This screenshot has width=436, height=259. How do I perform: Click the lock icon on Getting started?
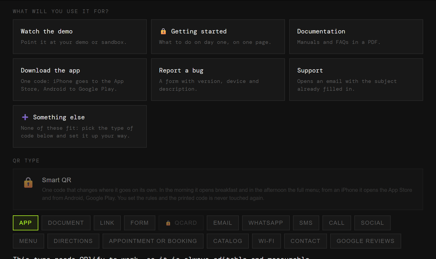click(x=163, y=31)
